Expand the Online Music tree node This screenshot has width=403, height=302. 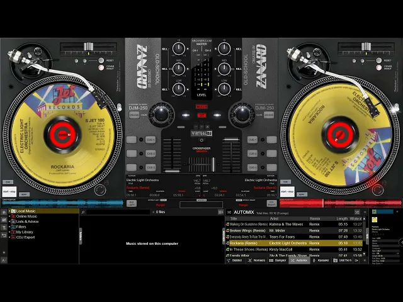tap(9, 216)
